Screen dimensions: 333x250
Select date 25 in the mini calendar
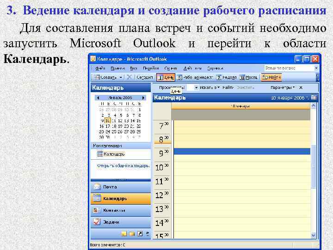coord(114,132)
